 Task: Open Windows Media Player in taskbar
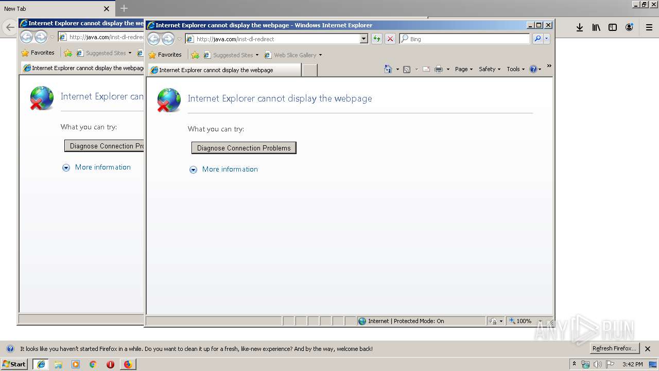76,364
